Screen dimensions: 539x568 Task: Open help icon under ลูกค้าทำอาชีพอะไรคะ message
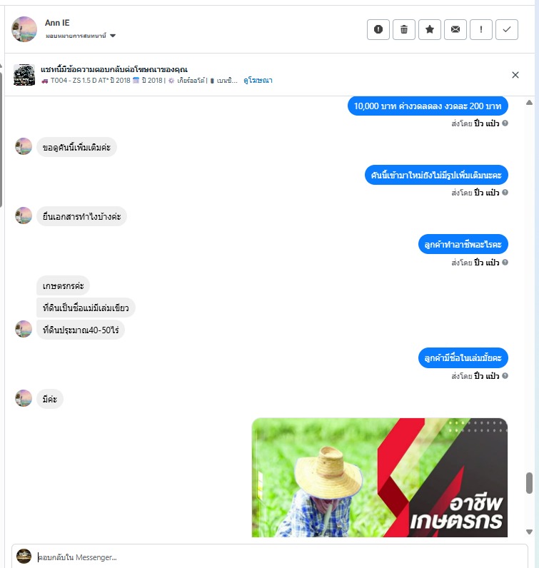[x=505, y=263]
